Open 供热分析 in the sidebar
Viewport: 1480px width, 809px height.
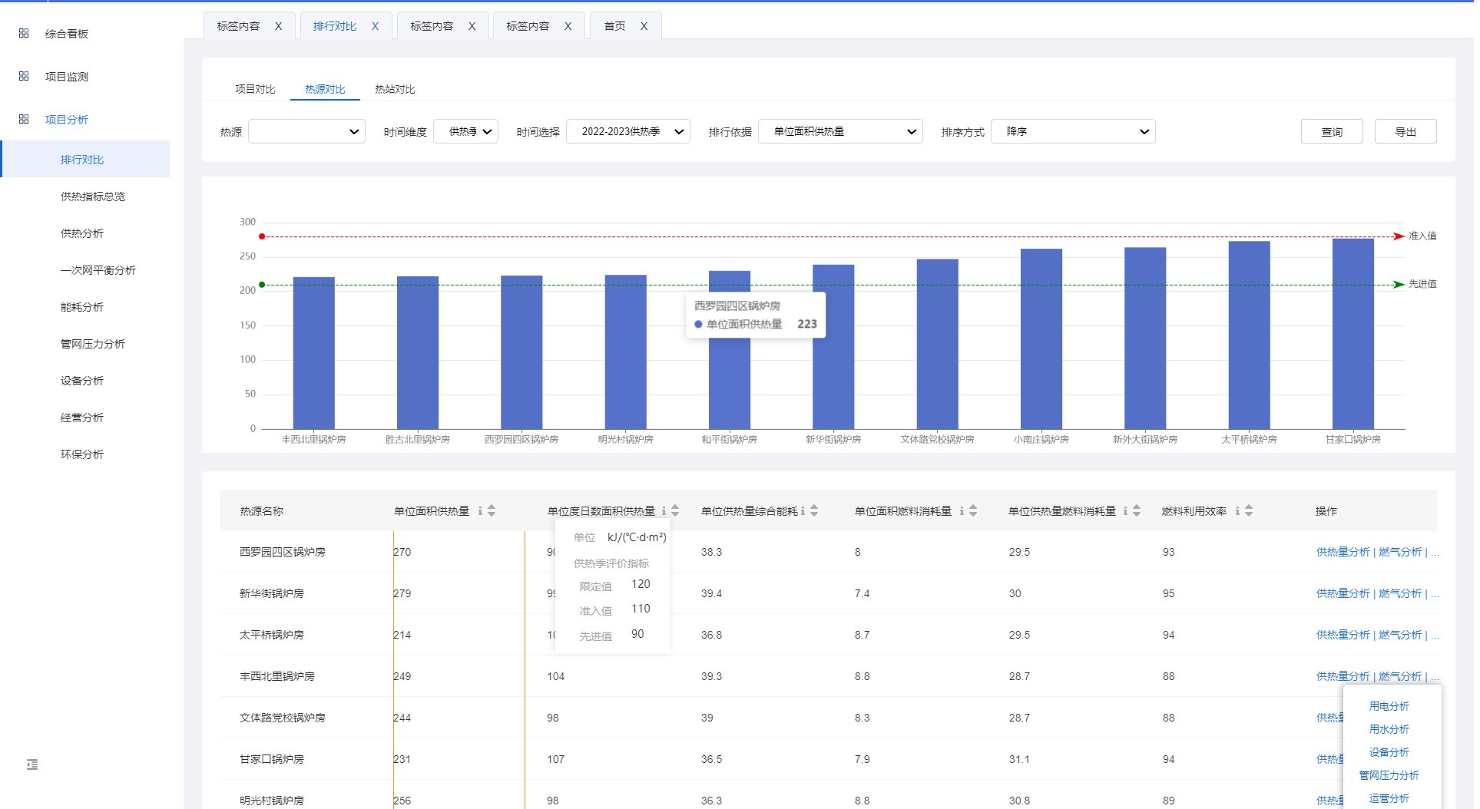(82, 233)
